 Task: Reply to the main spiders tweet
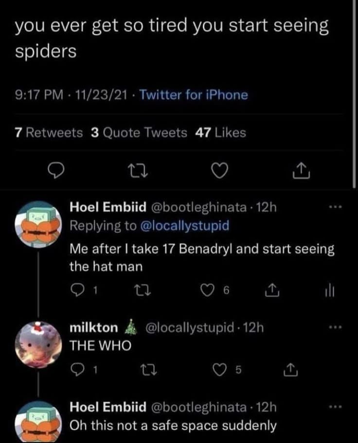57,170
